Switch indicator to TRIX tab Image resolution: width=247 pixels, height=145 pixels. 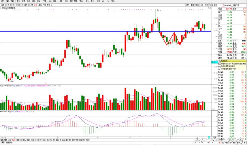28,140
